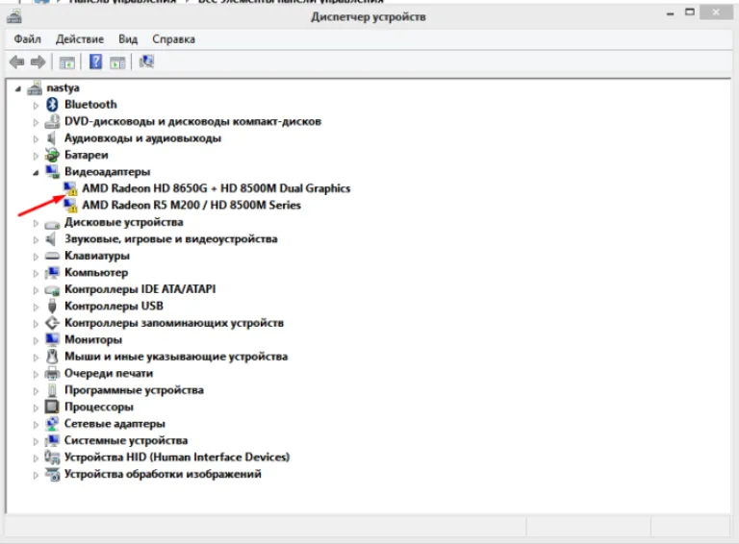Expand DVD-дисководы и дисководы компакт-дисков
Image resolution: width=739 pixels, height=544 pixels.
(x=36, y=122)
